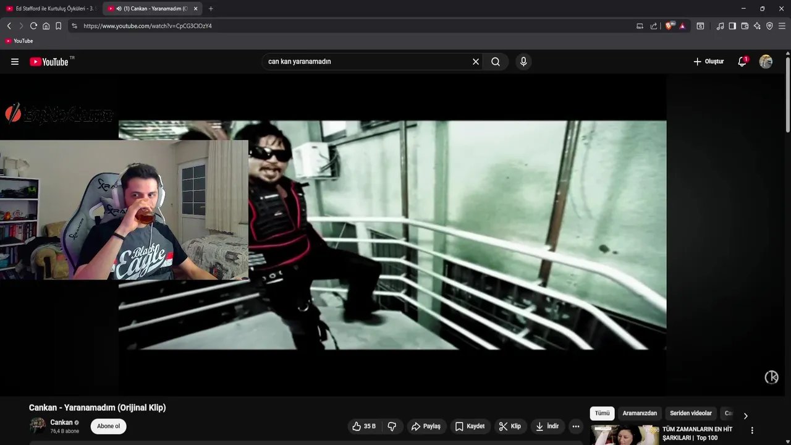Open the YouTube bookmark in bookmarks bar

click(19, 41)
